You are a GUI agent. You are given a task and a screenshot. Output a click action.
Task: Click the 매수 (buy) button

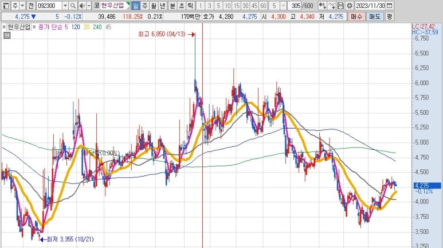coord(356,17)
